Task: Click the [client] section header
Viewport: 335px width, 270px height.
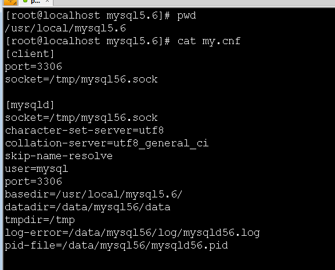Action: pos(30,54)
